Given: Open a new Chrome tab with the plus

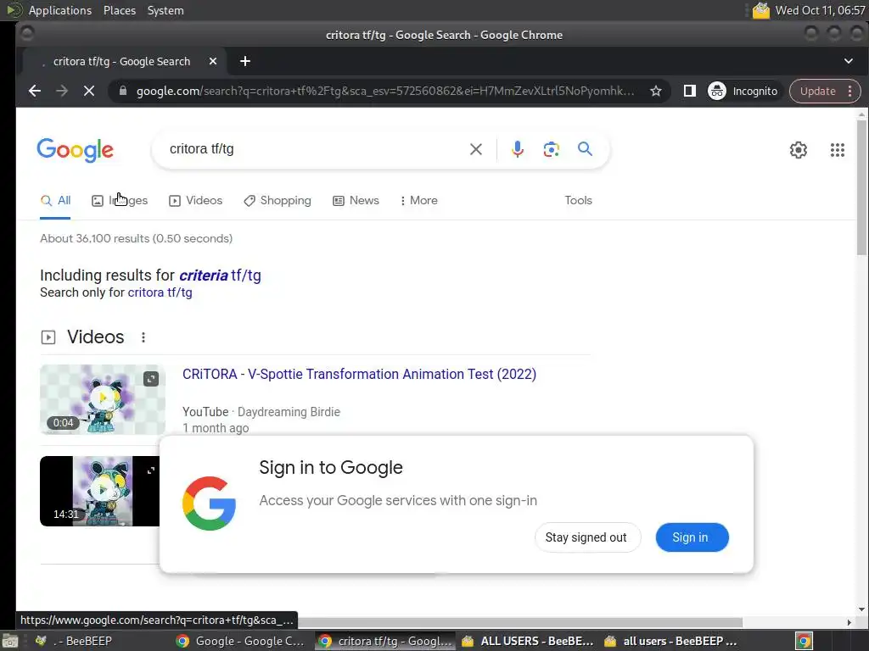Looking at the screenshot, I should 245,61.
